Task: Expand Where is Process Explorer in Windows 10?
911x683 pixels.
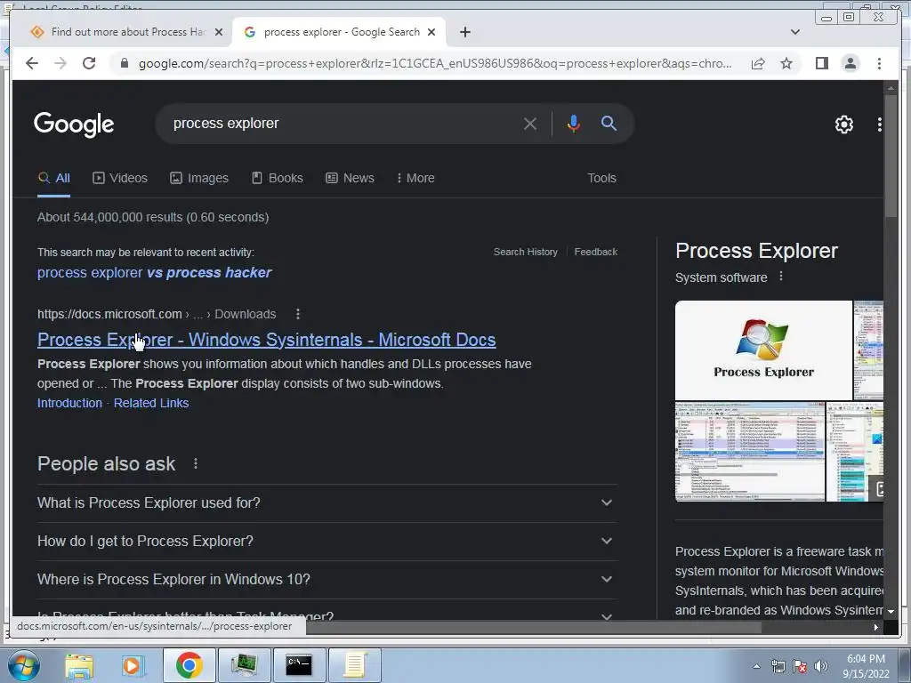Action: pyautogui.click(x=327, y=580)
